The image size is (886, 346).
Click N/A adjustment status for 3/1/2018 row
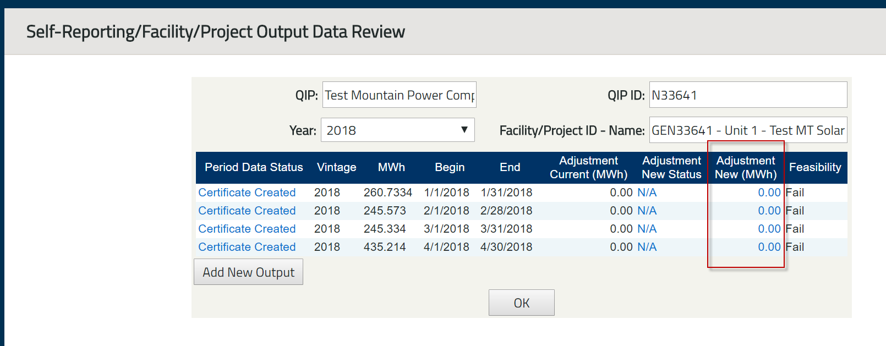(x=647, y=229)
